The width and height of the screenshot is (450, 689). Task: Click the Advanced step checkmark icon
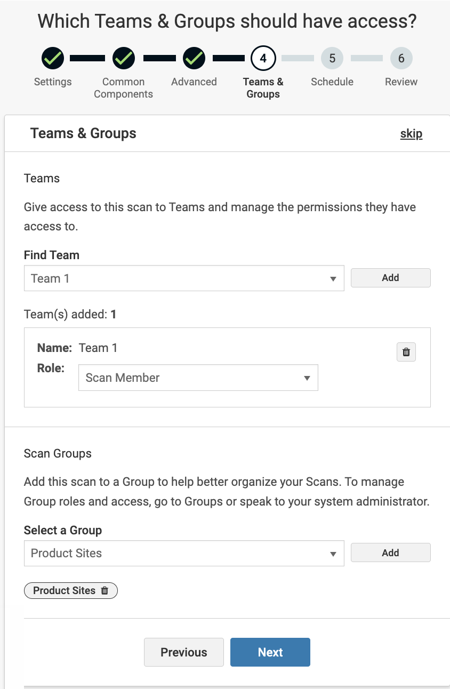point(194,58)
